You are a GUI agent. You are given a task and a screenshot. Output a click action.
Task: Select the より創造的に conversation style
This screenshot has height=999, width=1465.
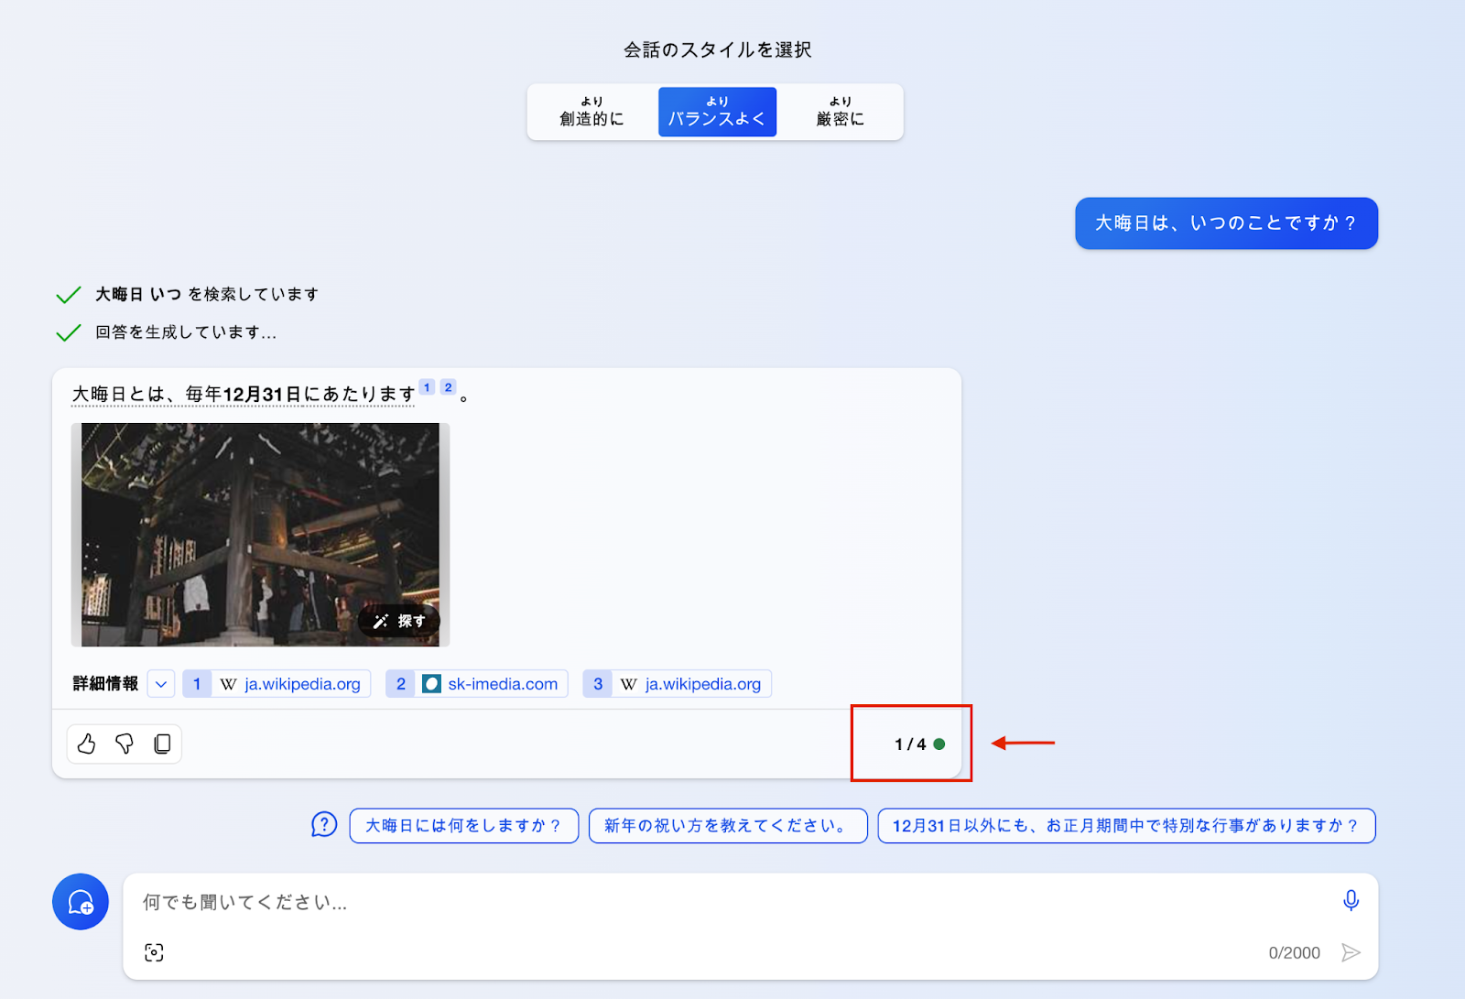(x=591, y=112)
